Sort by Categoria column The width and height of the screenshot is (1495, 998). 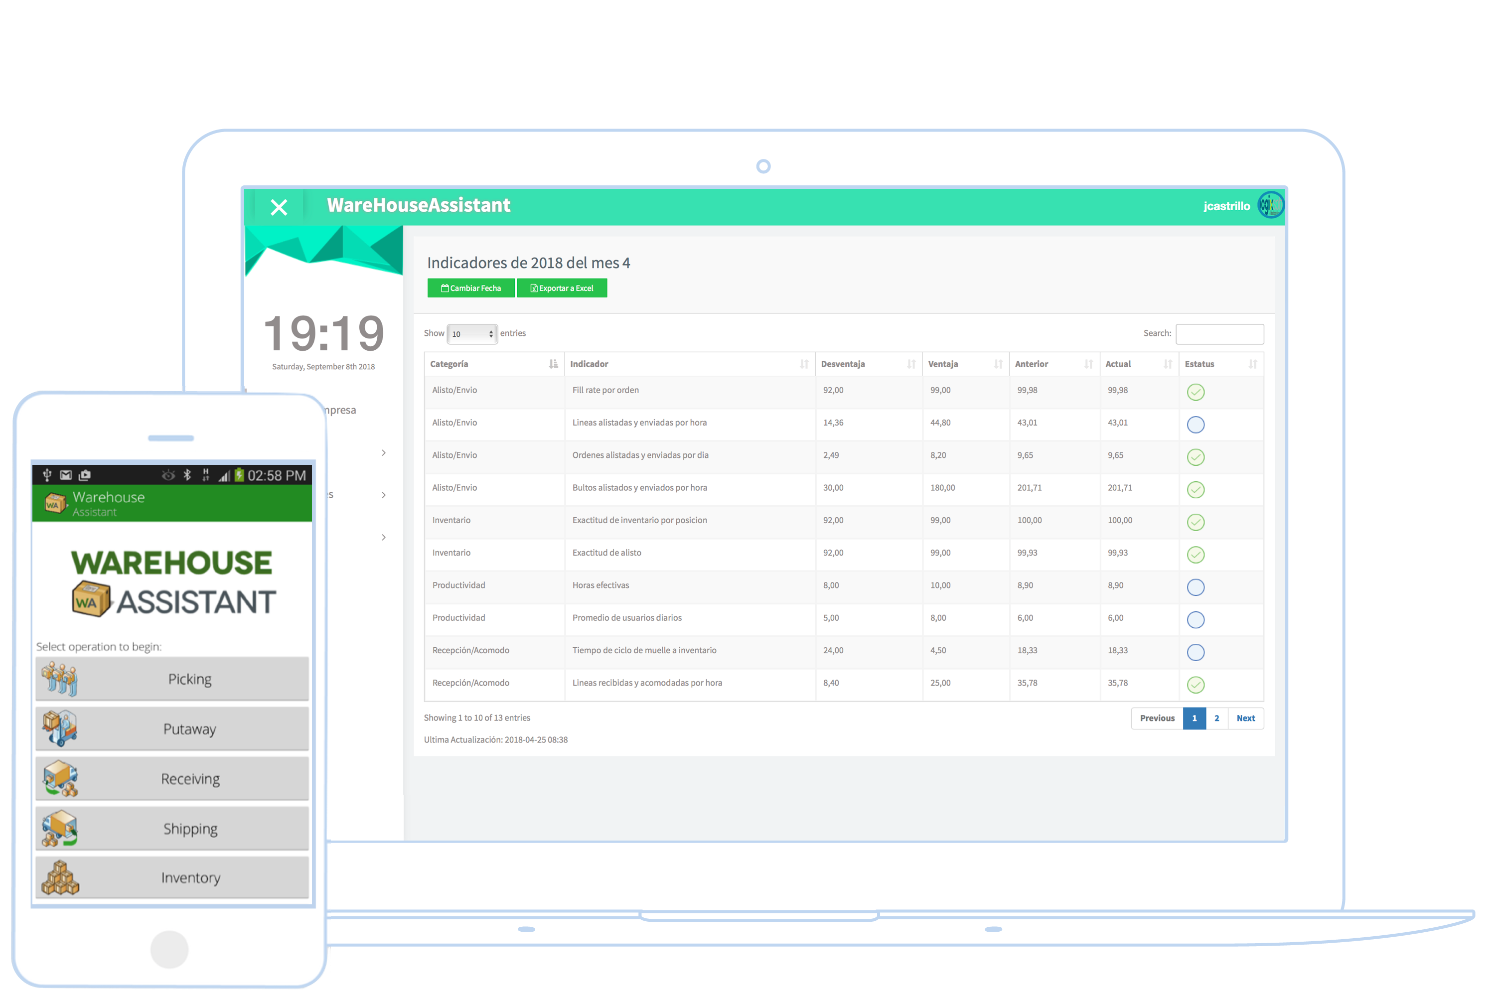click(x=494, y=364)
